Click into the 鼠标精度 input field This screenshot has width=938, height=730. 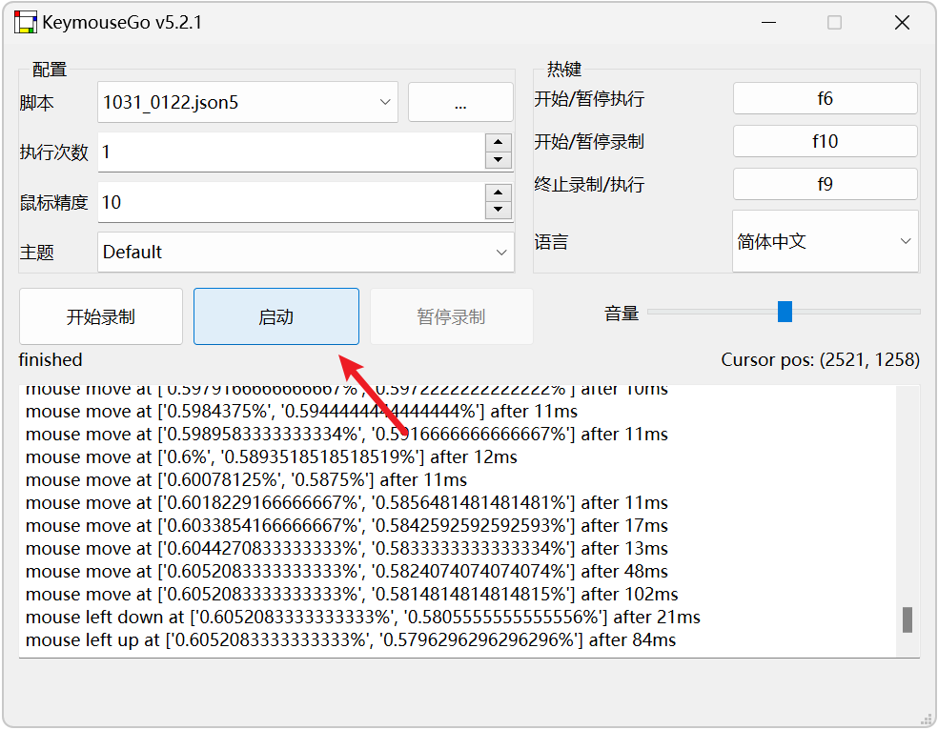[292, 202]
